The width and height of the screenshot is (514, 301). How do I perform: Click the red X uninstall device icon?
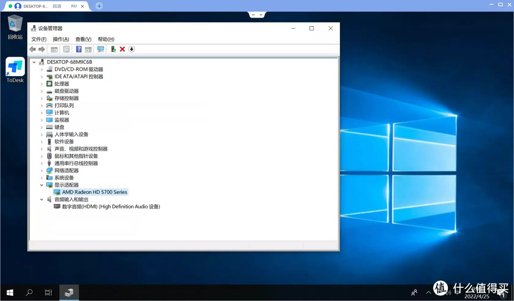pyautogui.click(x=122, y=49)
